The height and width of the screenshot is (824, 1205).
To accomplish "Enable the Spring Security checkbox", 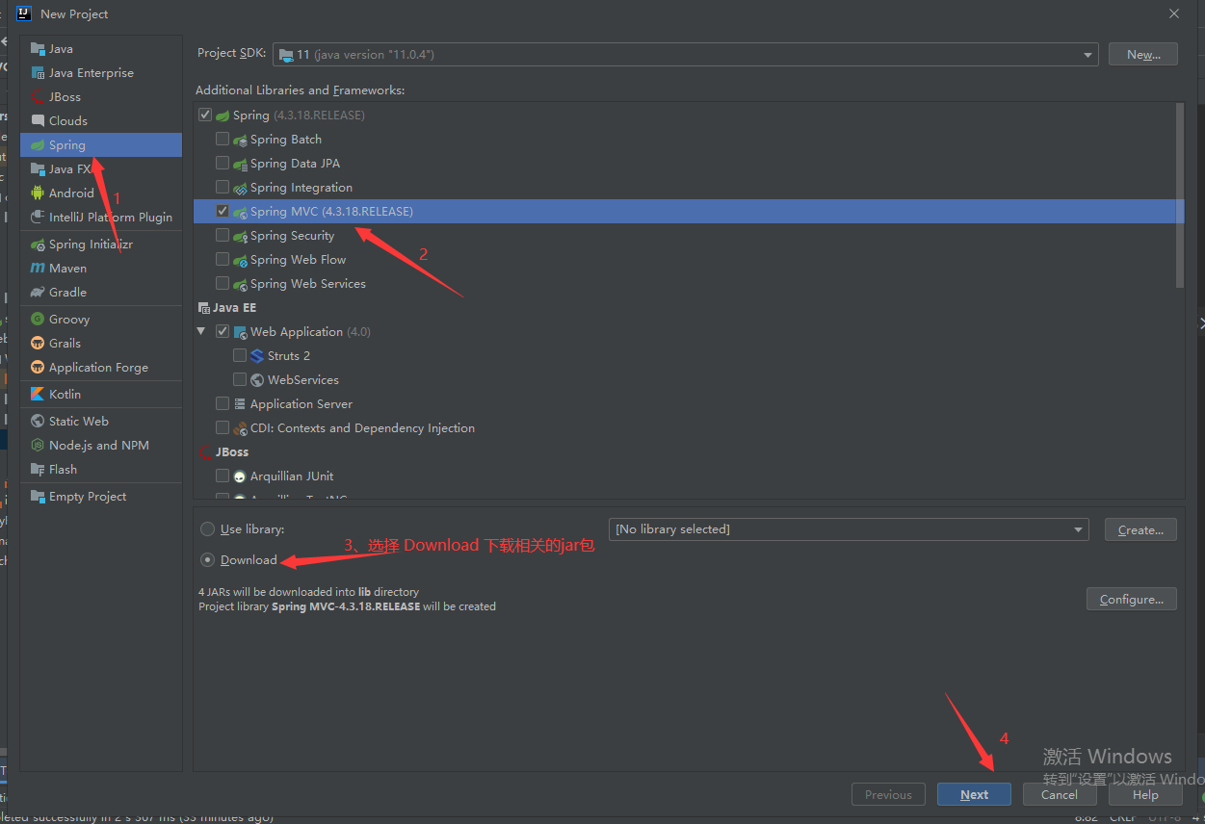I will pyautogui.click(x=223, y=236).
